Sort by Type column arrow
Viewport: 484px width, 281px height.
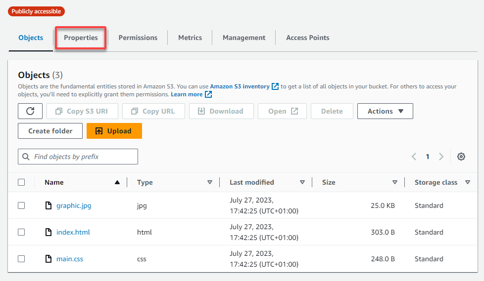210,182
